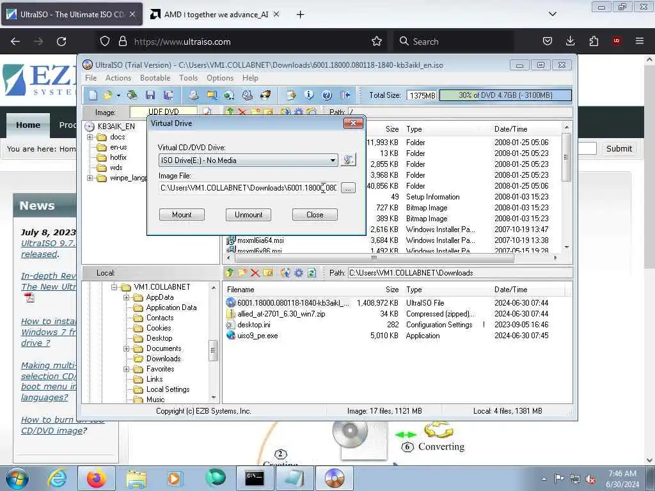The width and height of the screenshot is (655, 491).
Task: Click the Unmount button
Action: point(249,215)
